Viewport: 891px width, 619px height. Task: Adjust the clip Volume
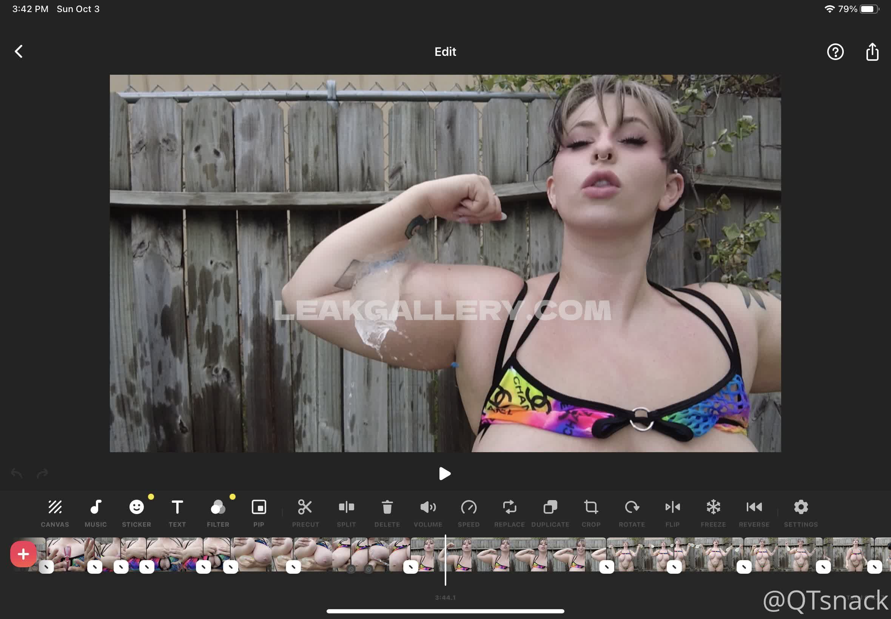[428, 513]
